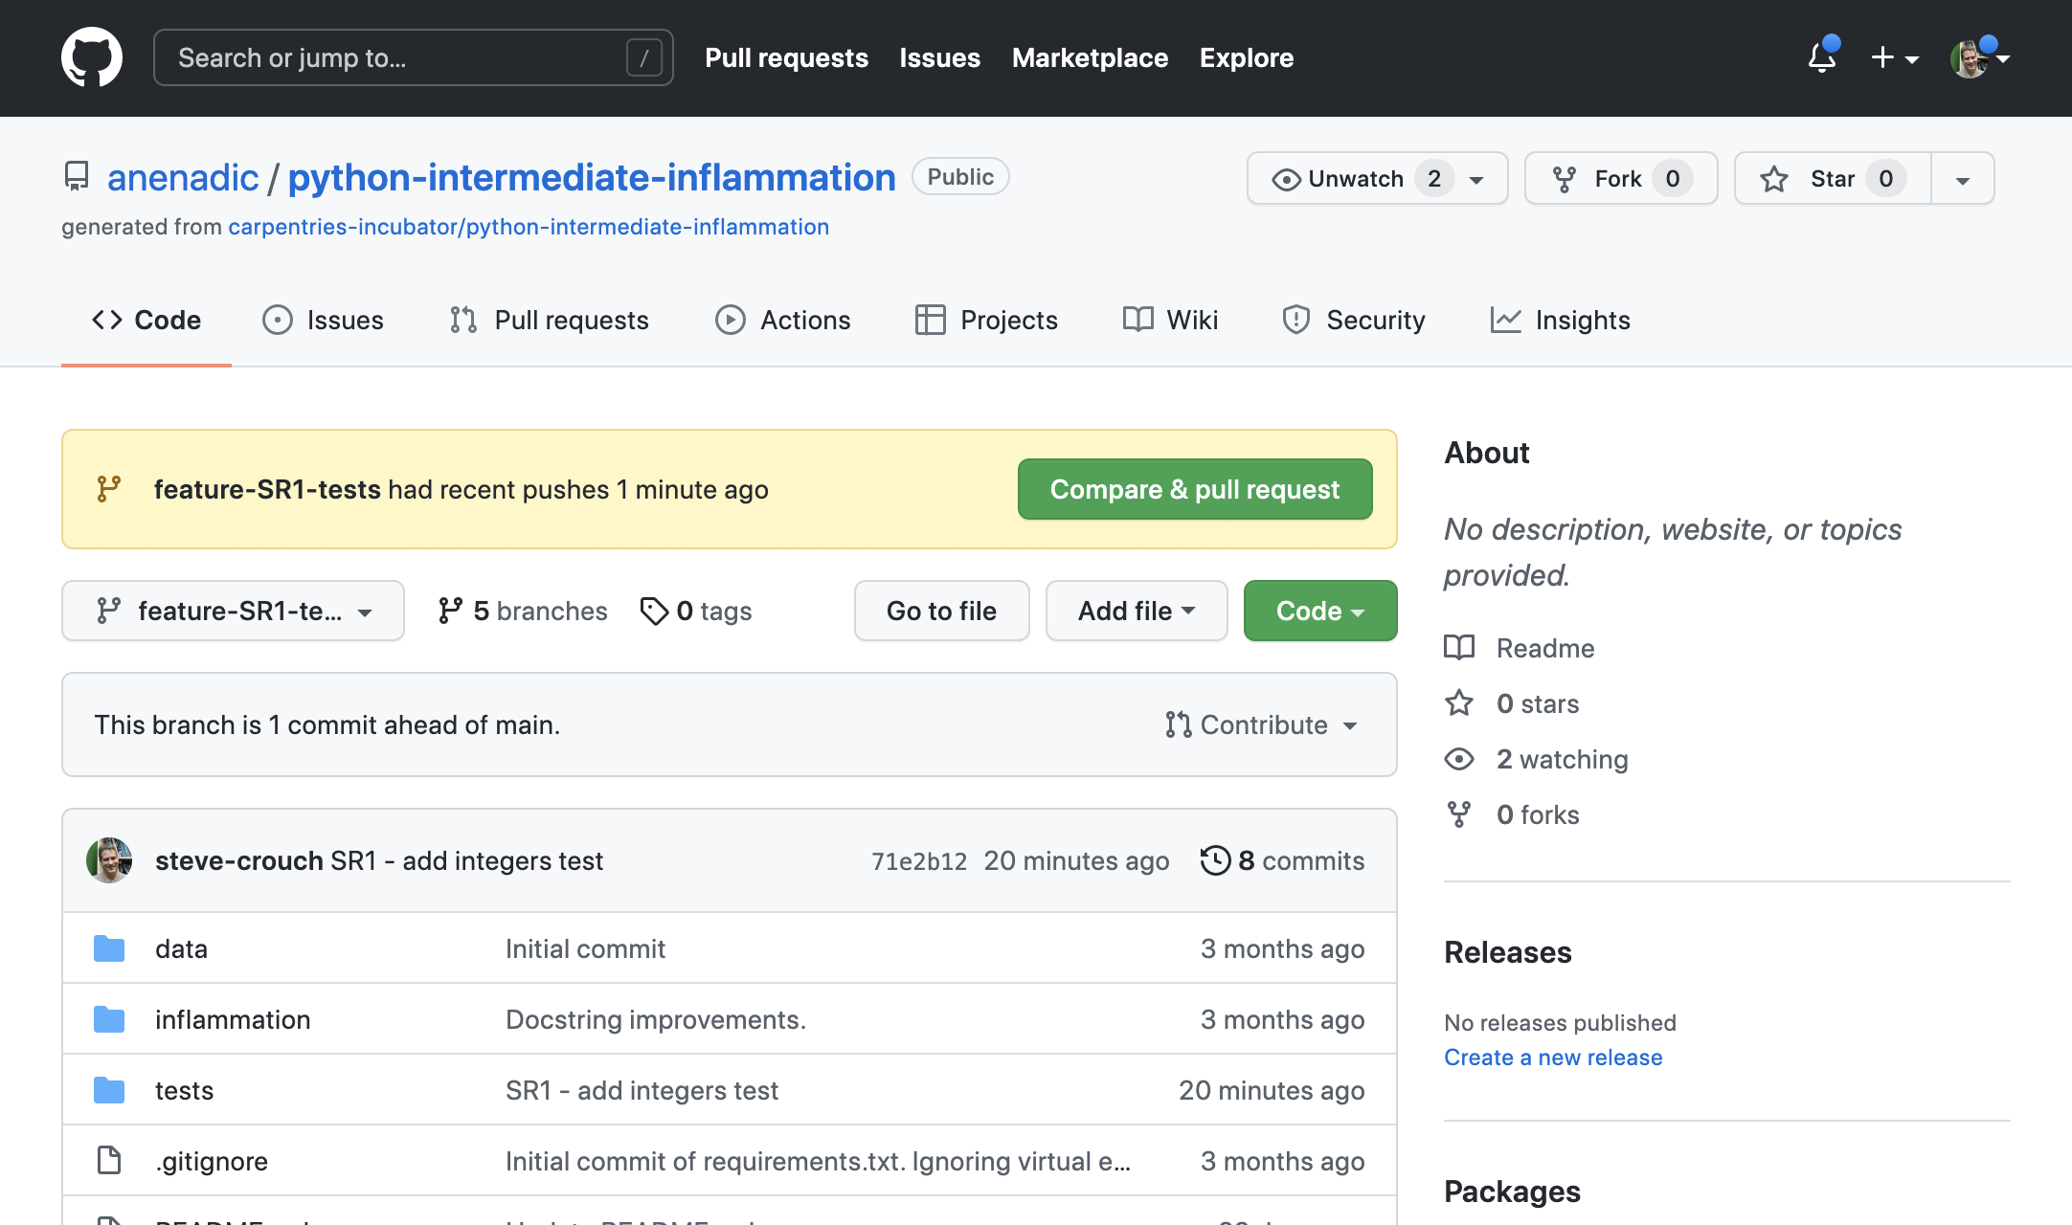Click the GitHub octocat home icon

(x=92, y=56)
